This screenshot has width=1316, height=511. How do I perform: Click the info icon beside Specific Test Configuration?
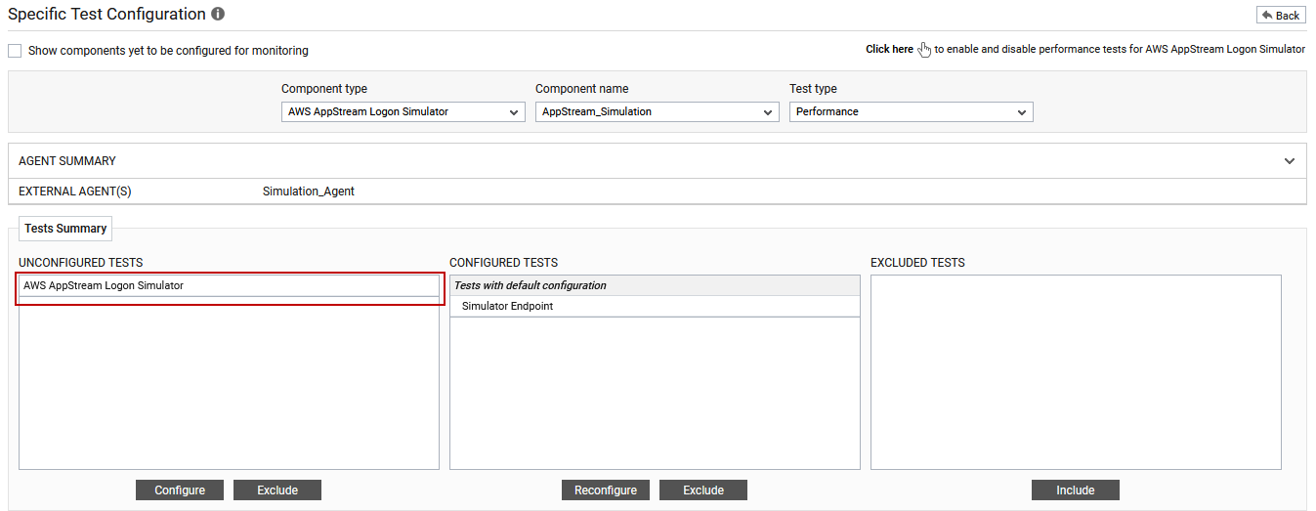tap(218, 15)
